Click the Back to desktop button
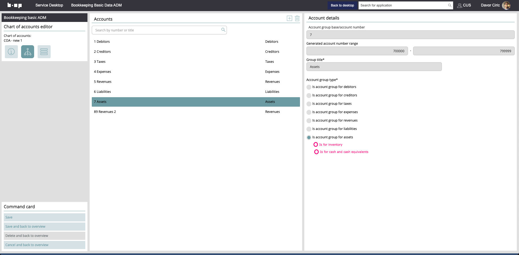Viewport: 519px width, 255px height. (x=342, y=5)
